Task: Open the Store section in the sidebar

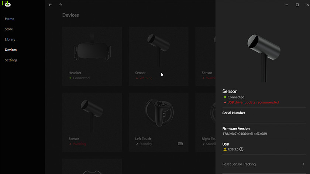Action: pyautogui.click(x=9, y=29)
